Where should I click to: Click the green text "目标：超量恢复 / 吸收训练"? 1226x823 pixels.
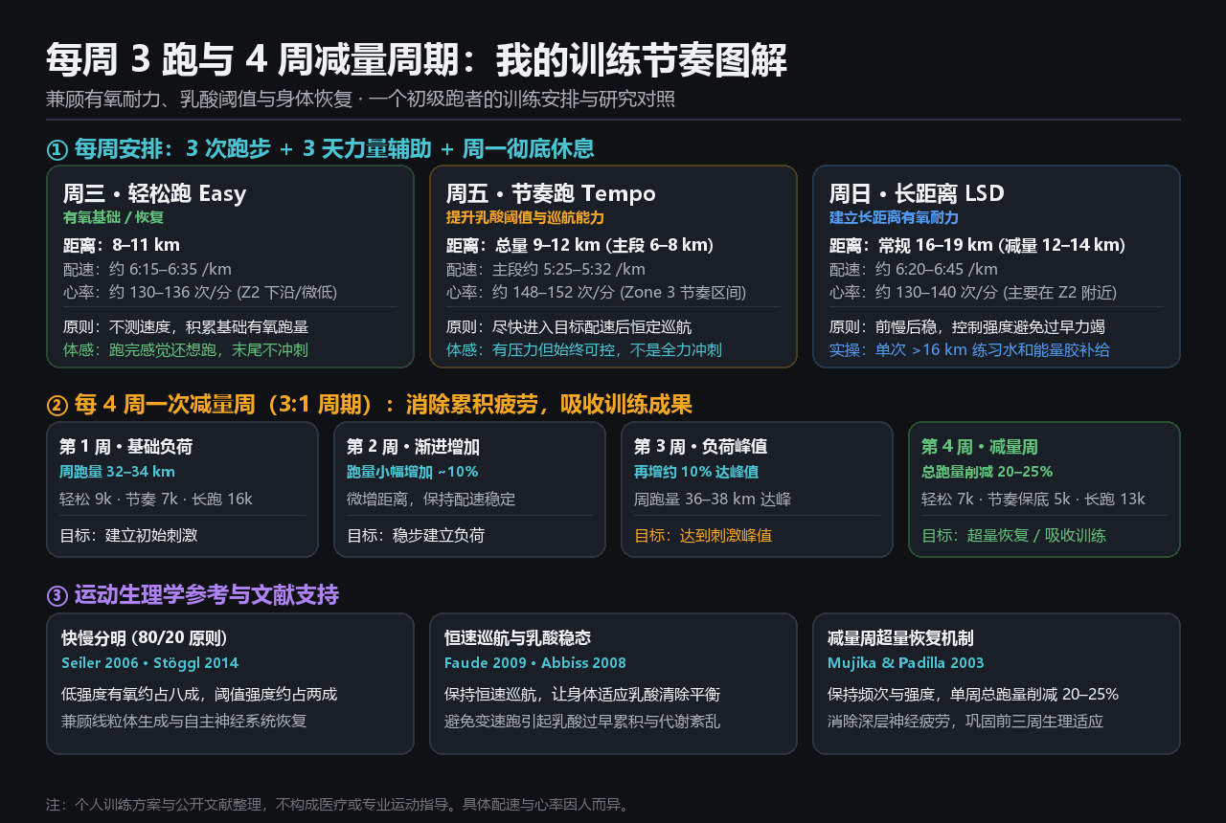[x=1013, y=535]
